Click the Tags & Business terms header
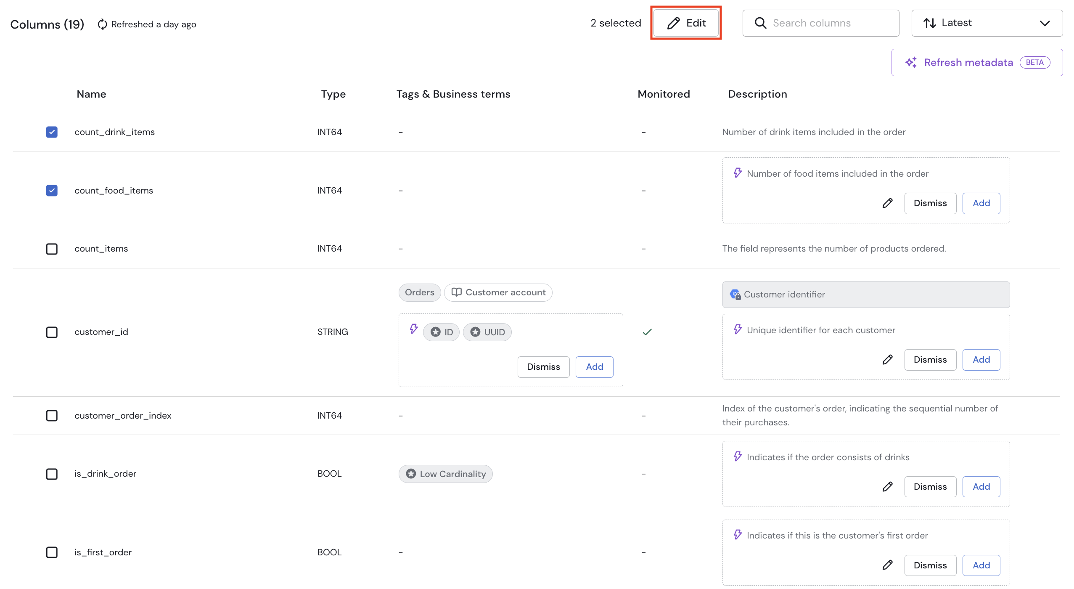The height and width of the screenshot is (589, 1074). pyautogui.click(x=453, y=94)
